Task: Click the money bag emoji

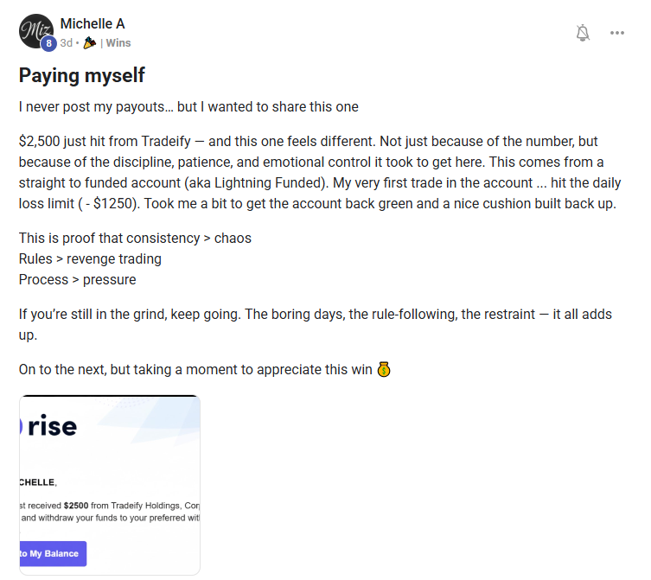Action: tap(385, 370)
